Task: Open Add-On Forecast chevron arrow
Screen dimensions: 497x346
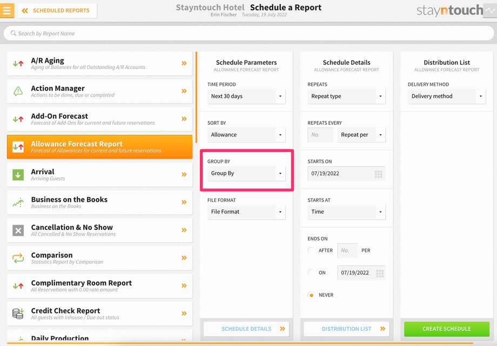Action: [x=184, y=119]
